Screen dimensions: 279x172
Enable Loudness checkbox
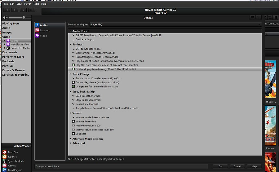click(73, 134)
